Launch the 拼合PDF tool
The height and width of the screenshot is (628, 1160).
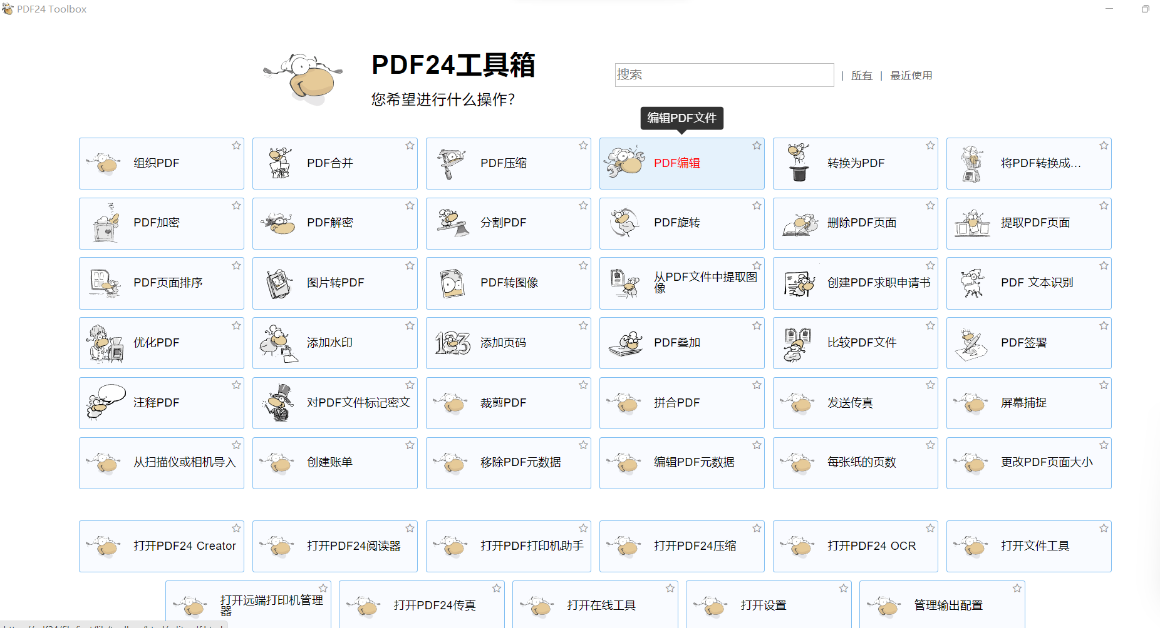[x=681, y=403]
